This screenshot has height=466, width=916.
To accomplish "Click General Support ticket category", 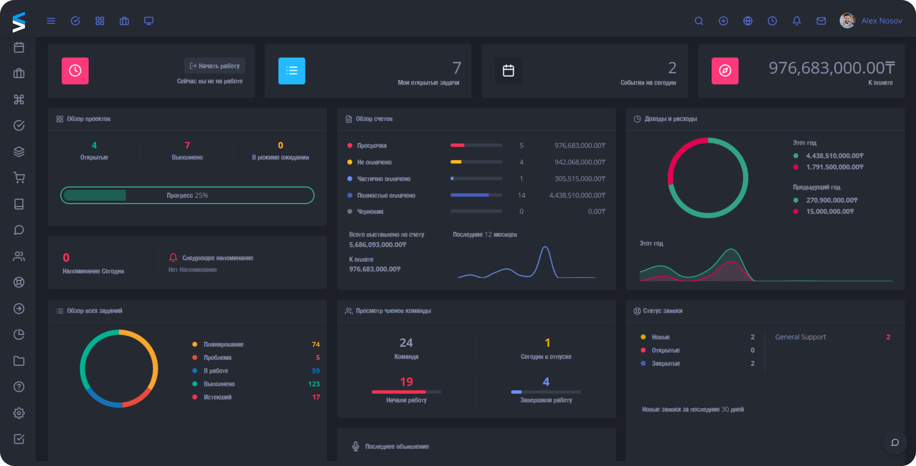I will point(800,337).
